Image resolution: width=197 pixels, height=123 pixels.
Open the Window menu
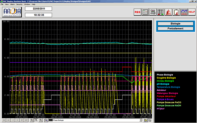point(27,4)
